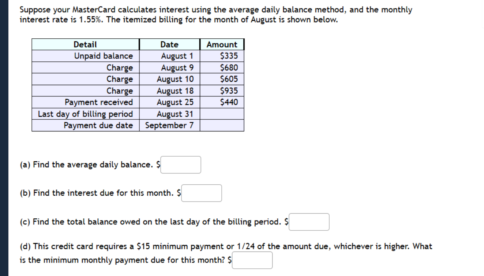Select the total balance owed answer field

[309, 222]
